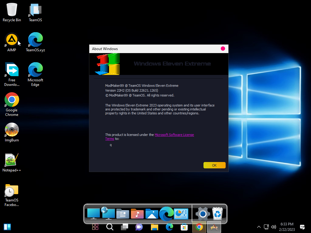Select the Free Download Manager desktop shortcut
The height and width of the screenshot is (233, 311).
(12, 75)
